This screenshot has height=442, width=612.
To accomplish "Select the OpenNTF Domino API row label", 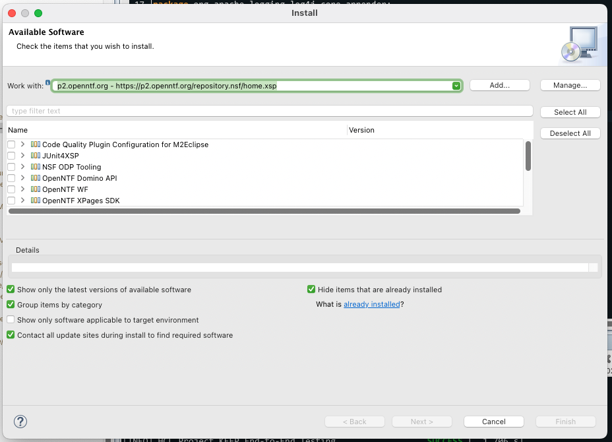I will (80, 178).
